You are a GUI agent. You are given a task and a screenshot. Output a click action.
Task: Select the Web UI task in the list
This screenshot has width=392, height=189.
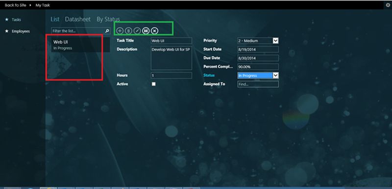coord(80,45)
